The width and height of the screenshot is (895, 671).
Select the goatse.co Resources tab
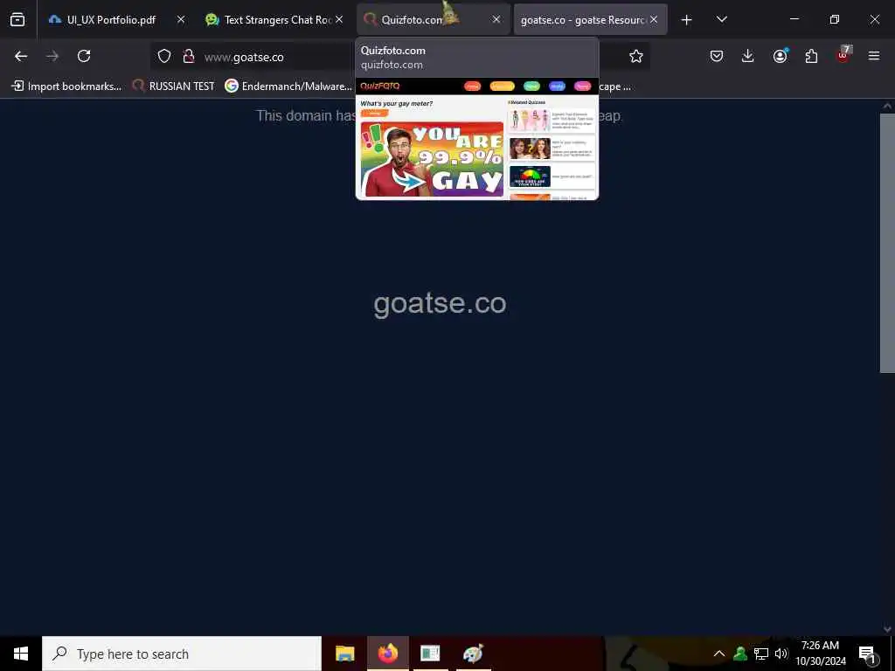point(582,19)
